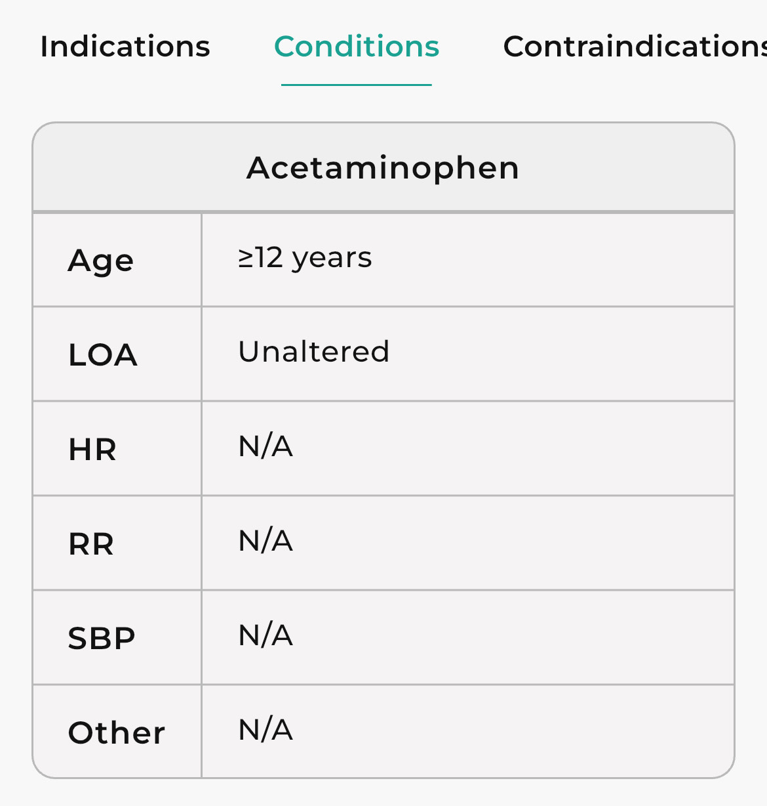This screenshot has width=767, height=806.
Task: Click N/A value in the SBP row
Action: (x=265, y=635)
